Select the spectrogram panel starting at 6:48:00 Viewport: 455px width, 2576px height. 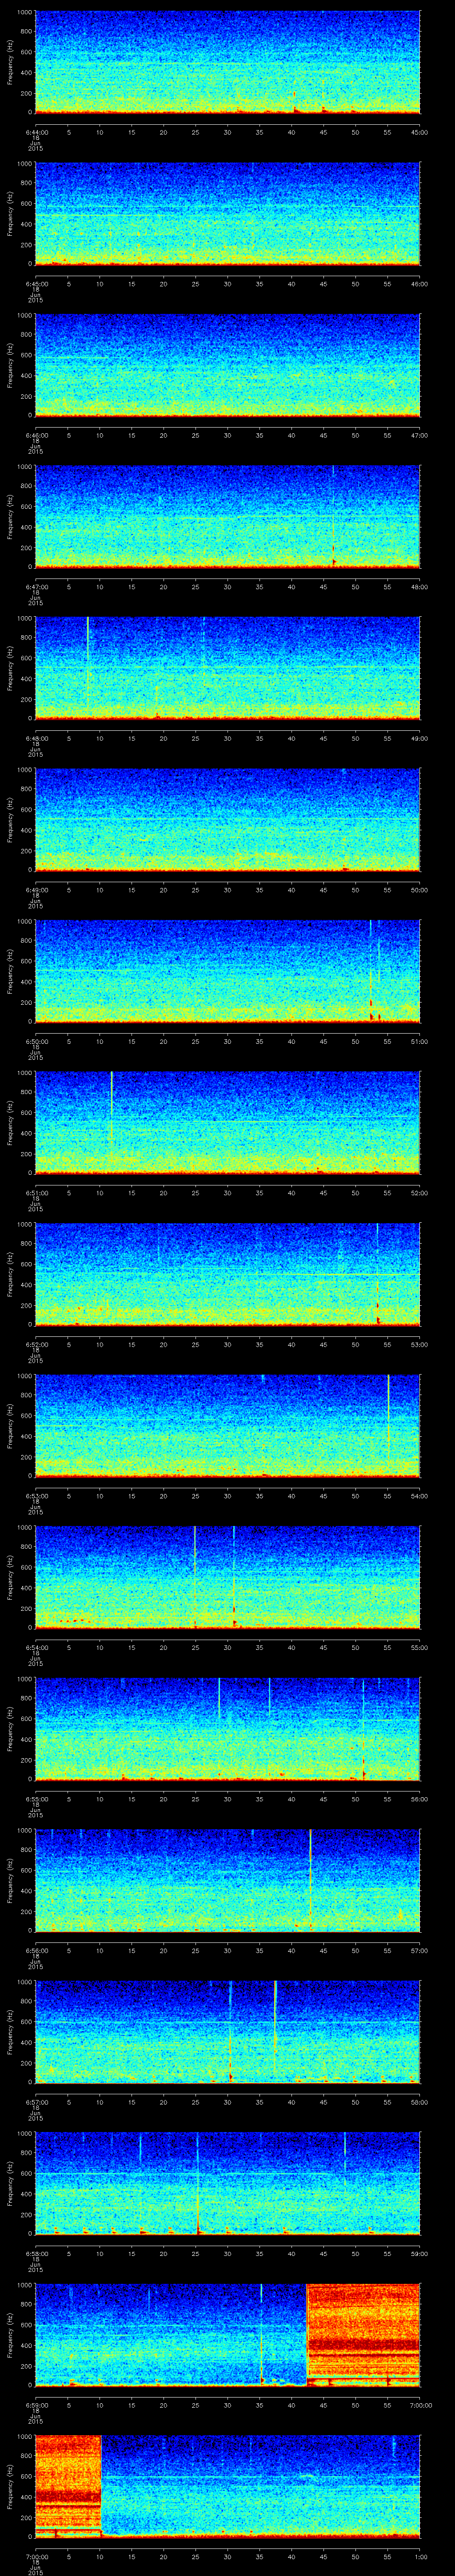pyautogui.click(x=227, y=669)
